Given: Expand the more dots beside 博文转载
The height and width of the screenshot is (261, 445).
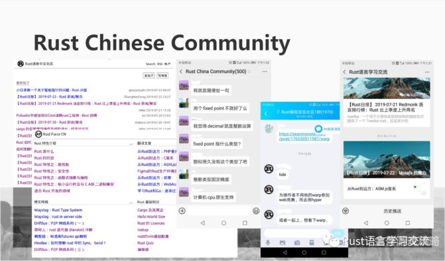Looking at the screenshot, I should 131,203.
